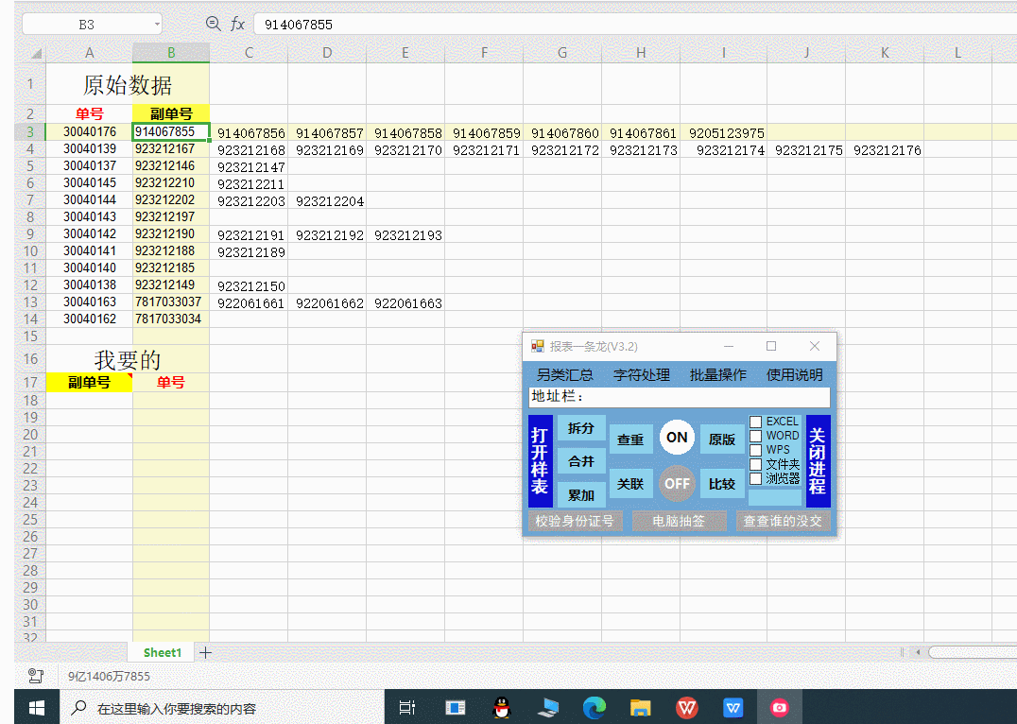Click the formula bar showing 914067855

[x=635, y=25]
